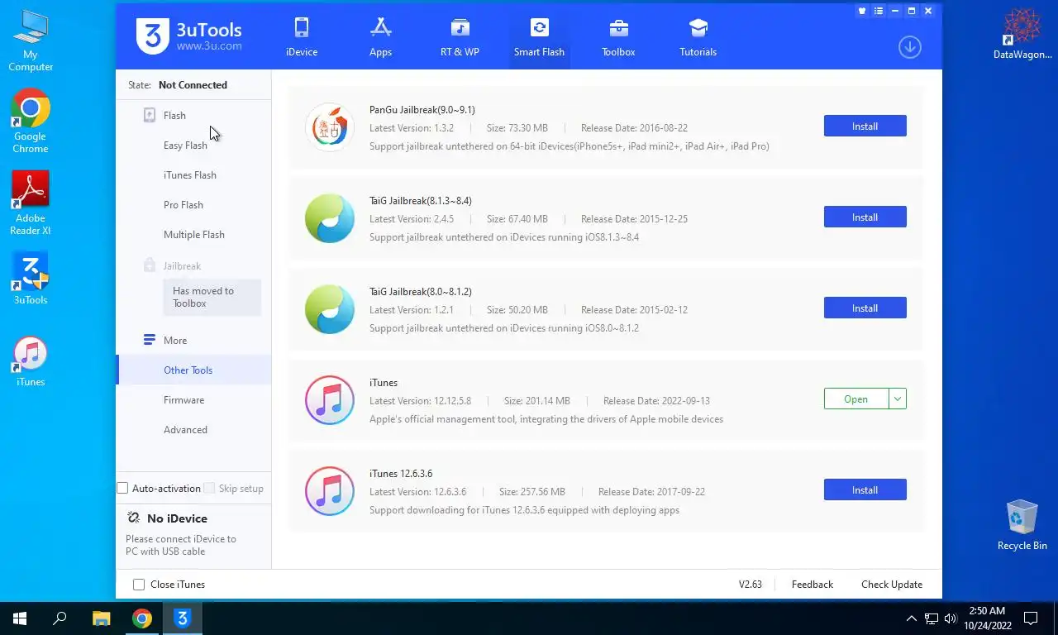This screenshot has height=635, width=1058.
Task: Show hidden system tray icons
Action: 912,618
